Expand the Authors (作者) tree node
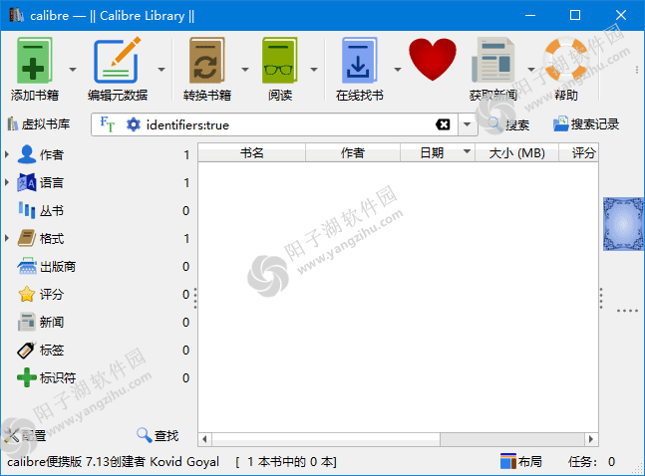 point(7,154)
